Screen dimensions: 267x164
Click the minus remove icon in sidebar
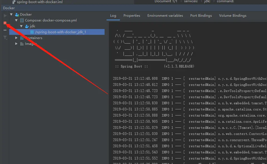(5, 30)
